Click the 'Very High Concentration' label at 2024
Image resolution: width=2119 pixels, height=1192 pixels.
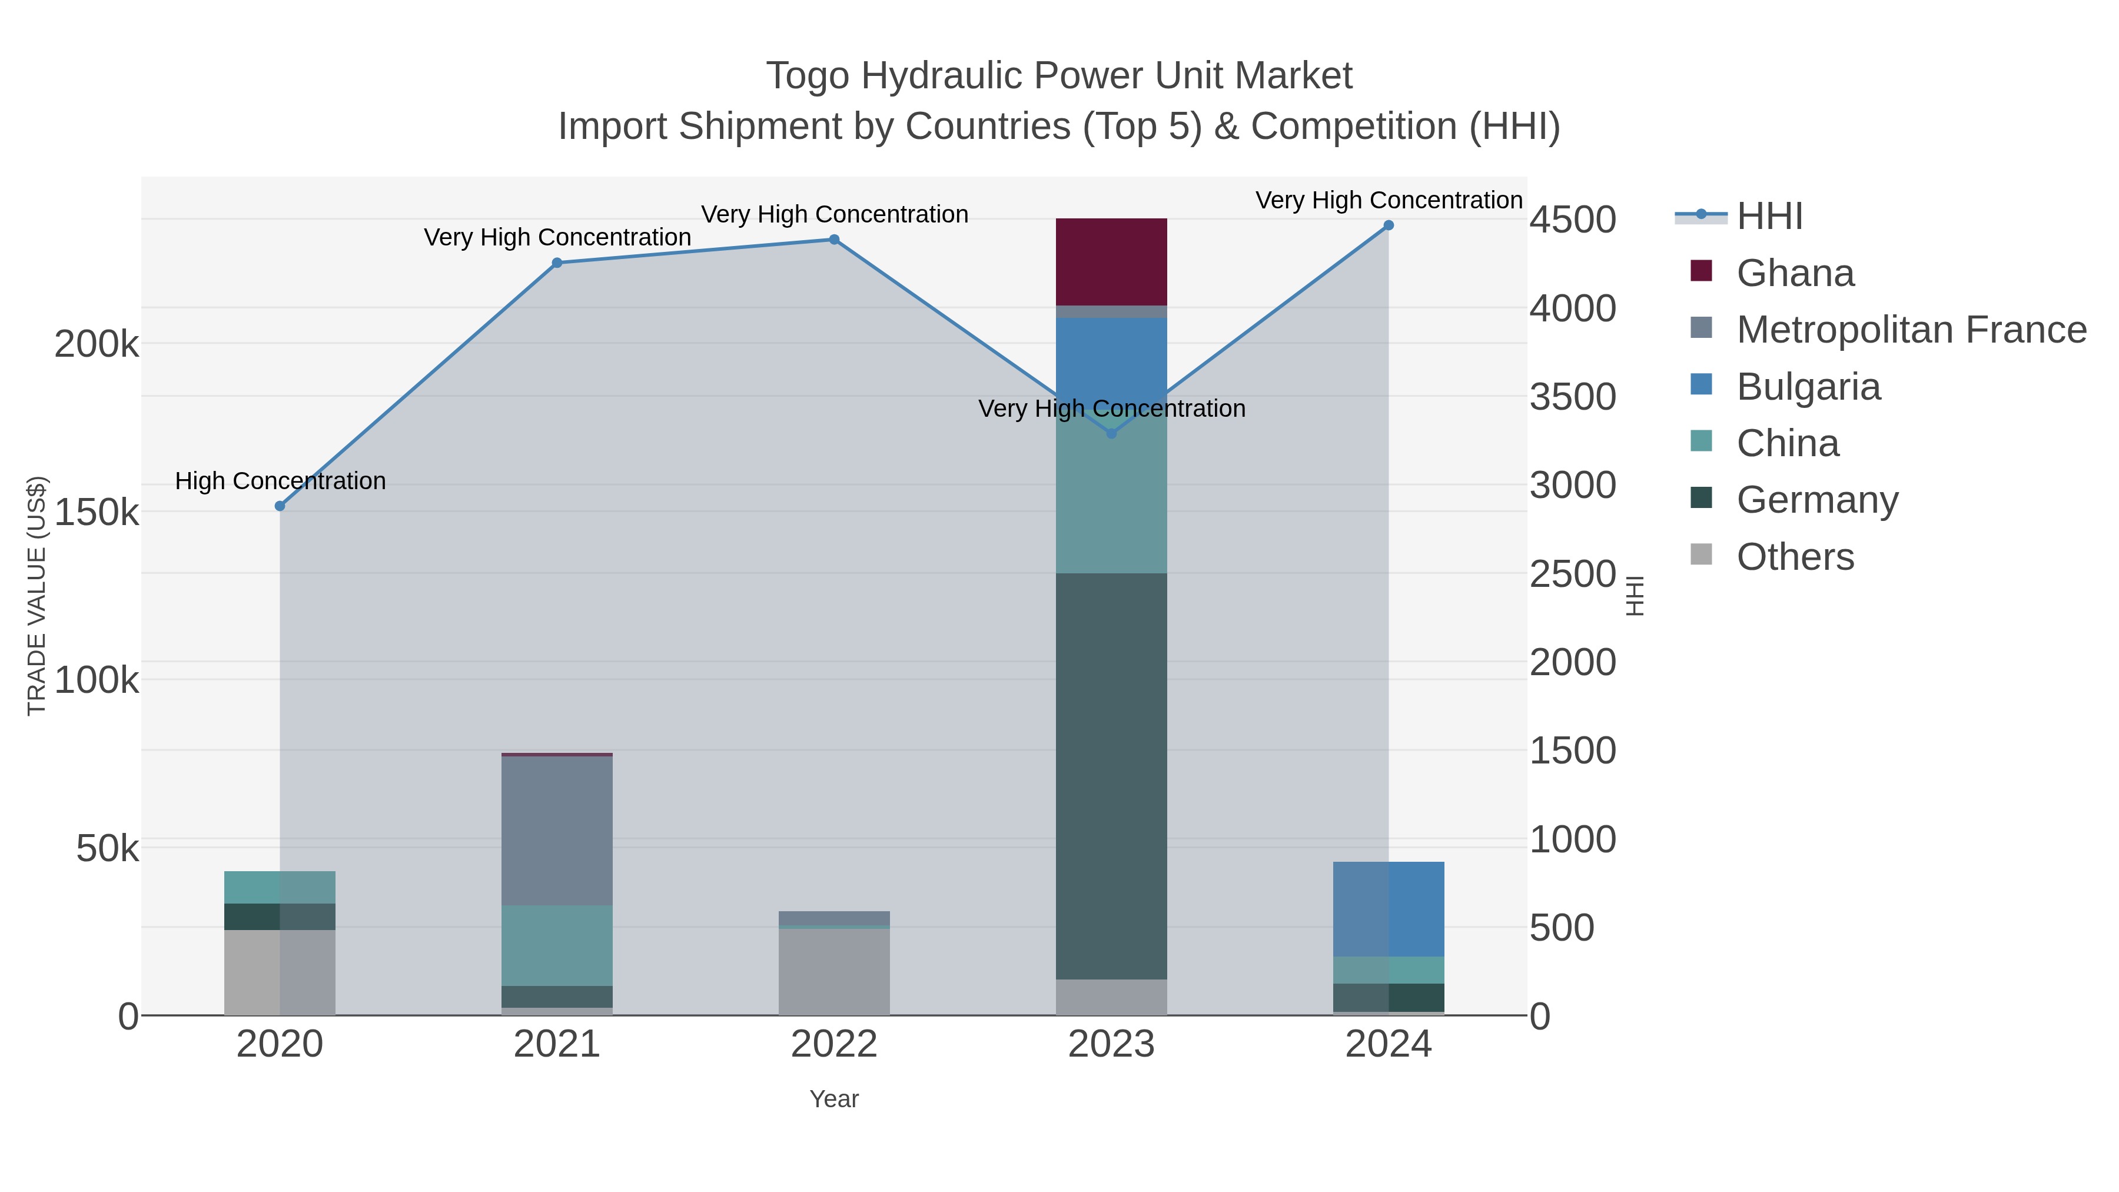[1389, 201]
